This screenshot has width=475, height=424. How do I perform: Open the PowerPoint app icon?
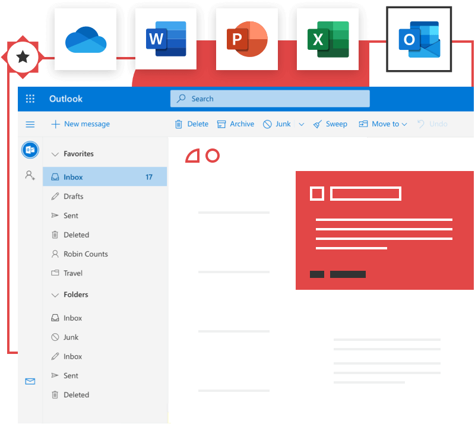246,40
